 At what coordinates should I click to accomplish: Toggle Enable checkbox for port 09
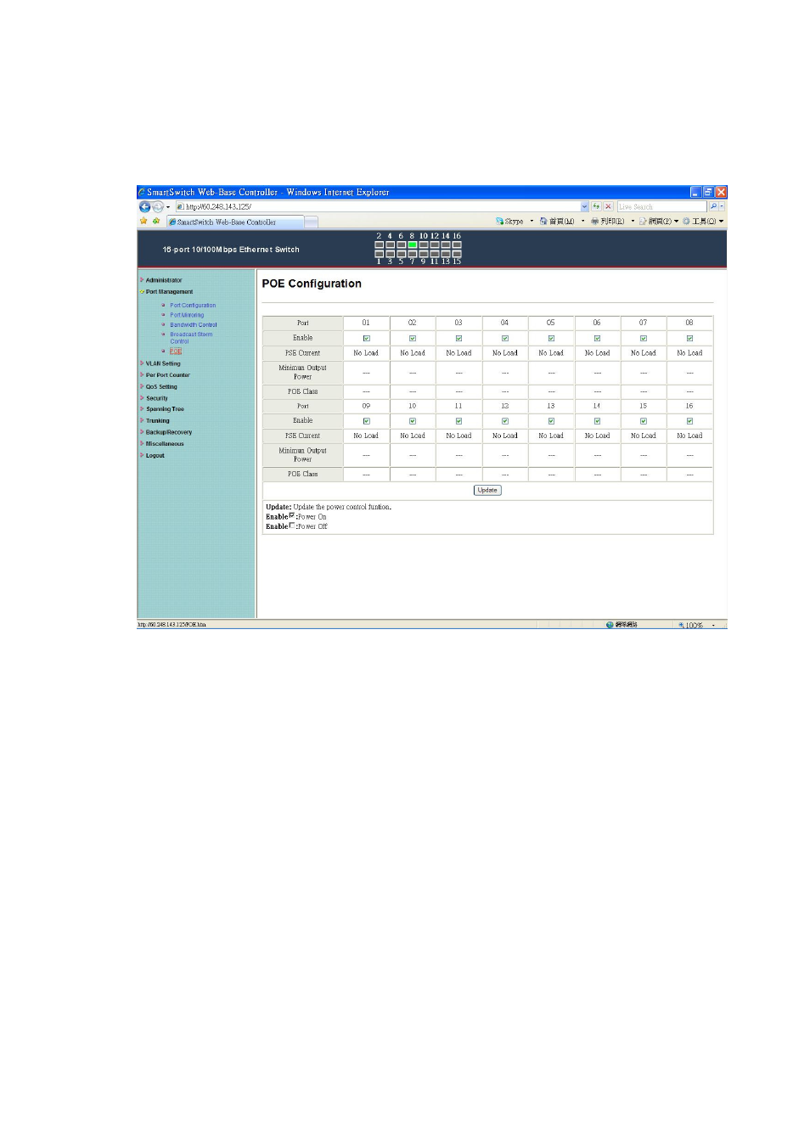[367, 421]
